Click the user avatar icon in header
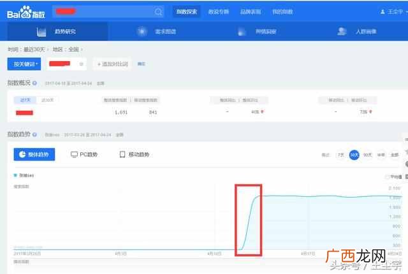The width and height of the screenshot is (408, 274). coord(382,11)
